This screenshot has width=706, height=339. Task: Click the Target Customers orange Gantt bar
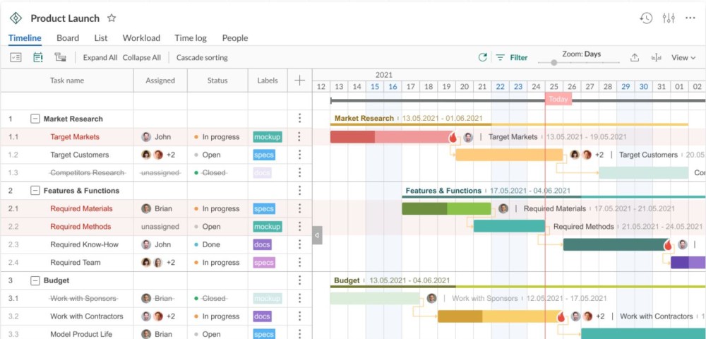509,155
